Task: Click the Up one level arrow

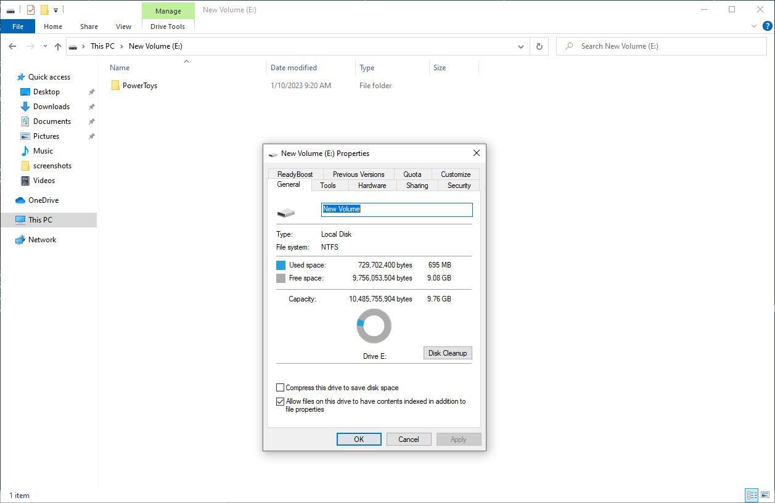Action: [x=58, y=46]
